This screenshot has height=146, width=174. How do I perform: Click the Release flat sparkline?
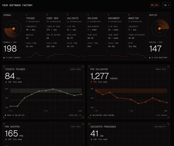coord(96,55)
